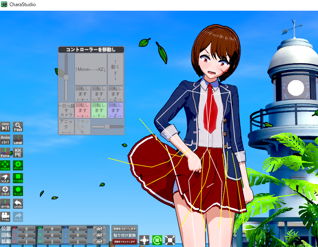Click the time play/pause icon
Viewport: 318px width, 247px height.
point(5,127)
